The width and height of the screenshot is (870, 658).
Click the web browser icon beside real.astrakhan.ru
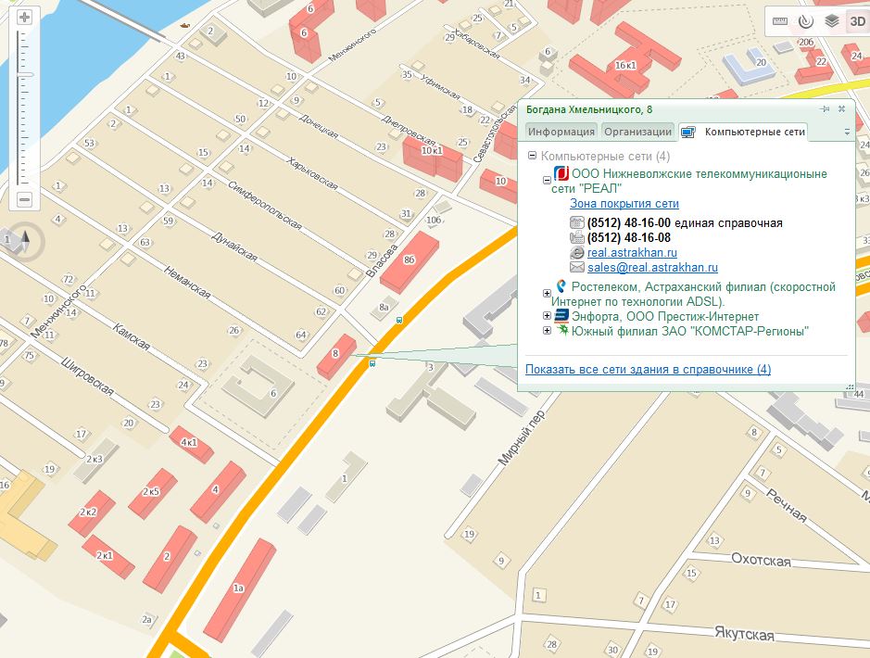(577, 252)
